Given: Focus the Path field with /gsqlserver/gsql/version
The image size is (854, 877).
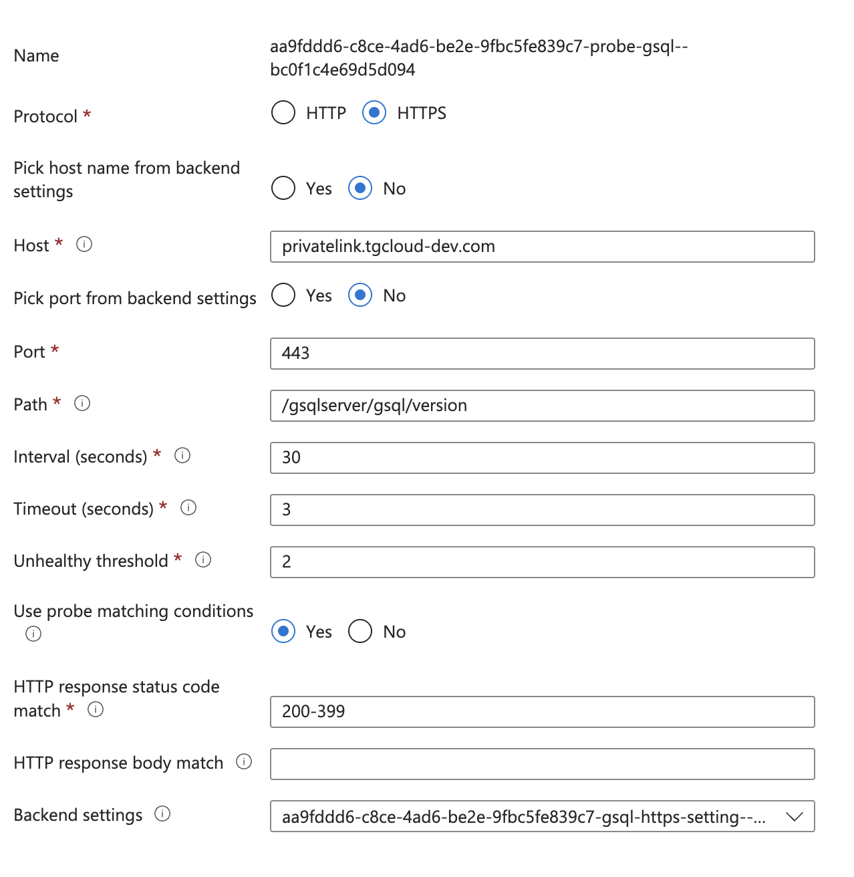Looking at the screenshot, I should (542, 406).
